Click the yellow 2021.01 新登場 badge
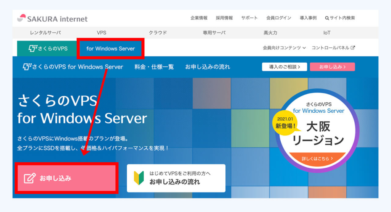 click(285, 123)
